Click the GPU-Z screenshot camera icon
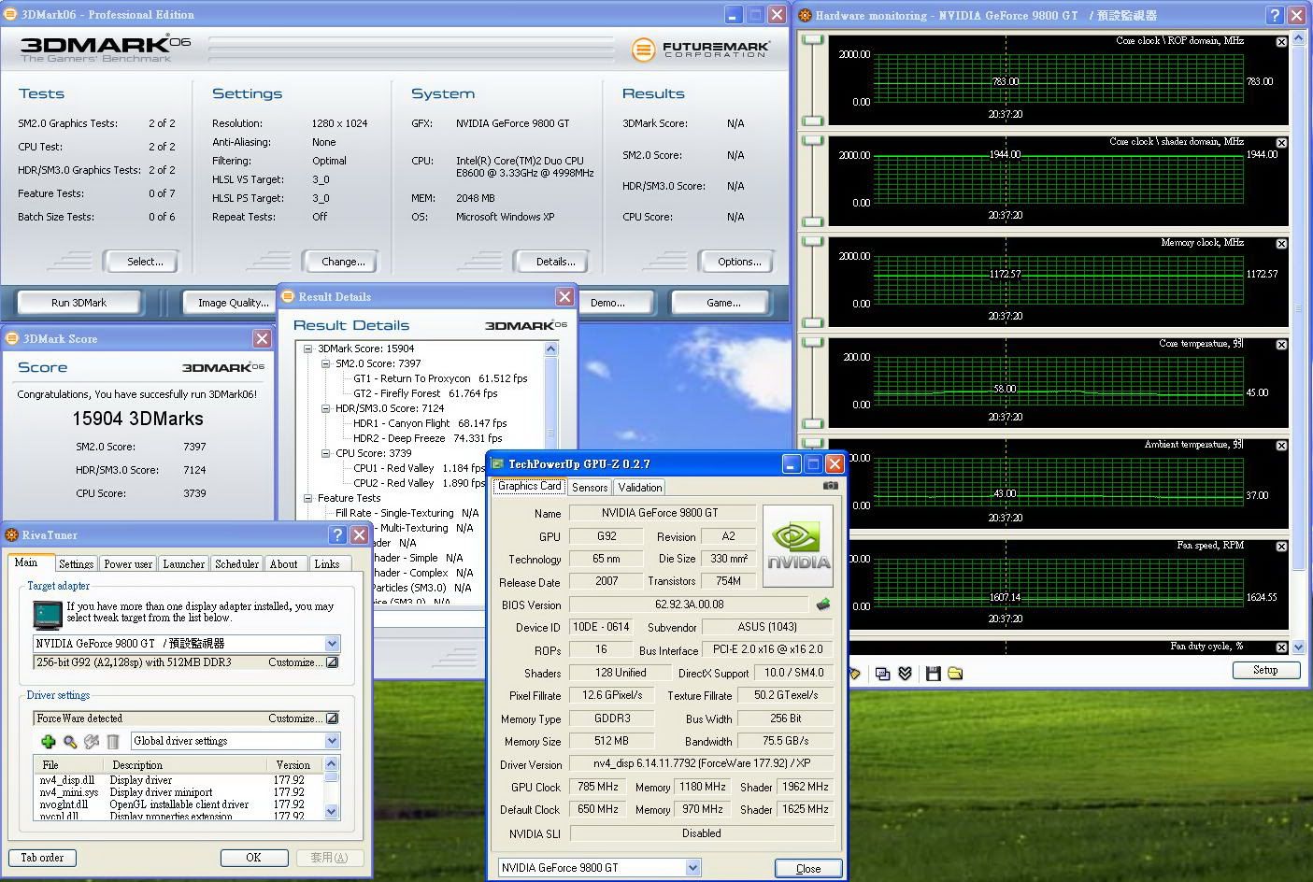 pyautogui.click(x=830, y=486)
